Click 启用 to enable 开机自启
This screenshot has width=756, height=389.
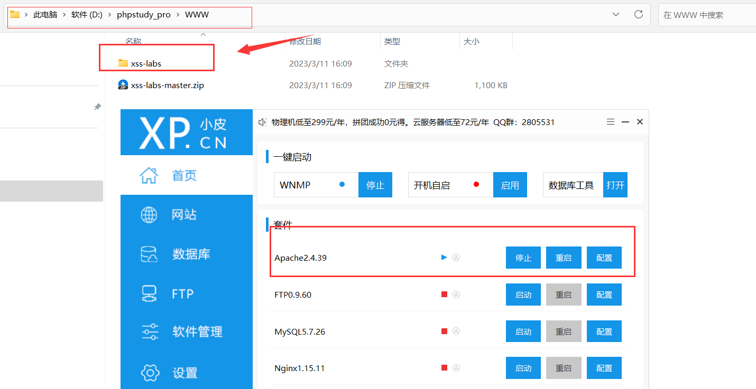click(x=510, y=185)
